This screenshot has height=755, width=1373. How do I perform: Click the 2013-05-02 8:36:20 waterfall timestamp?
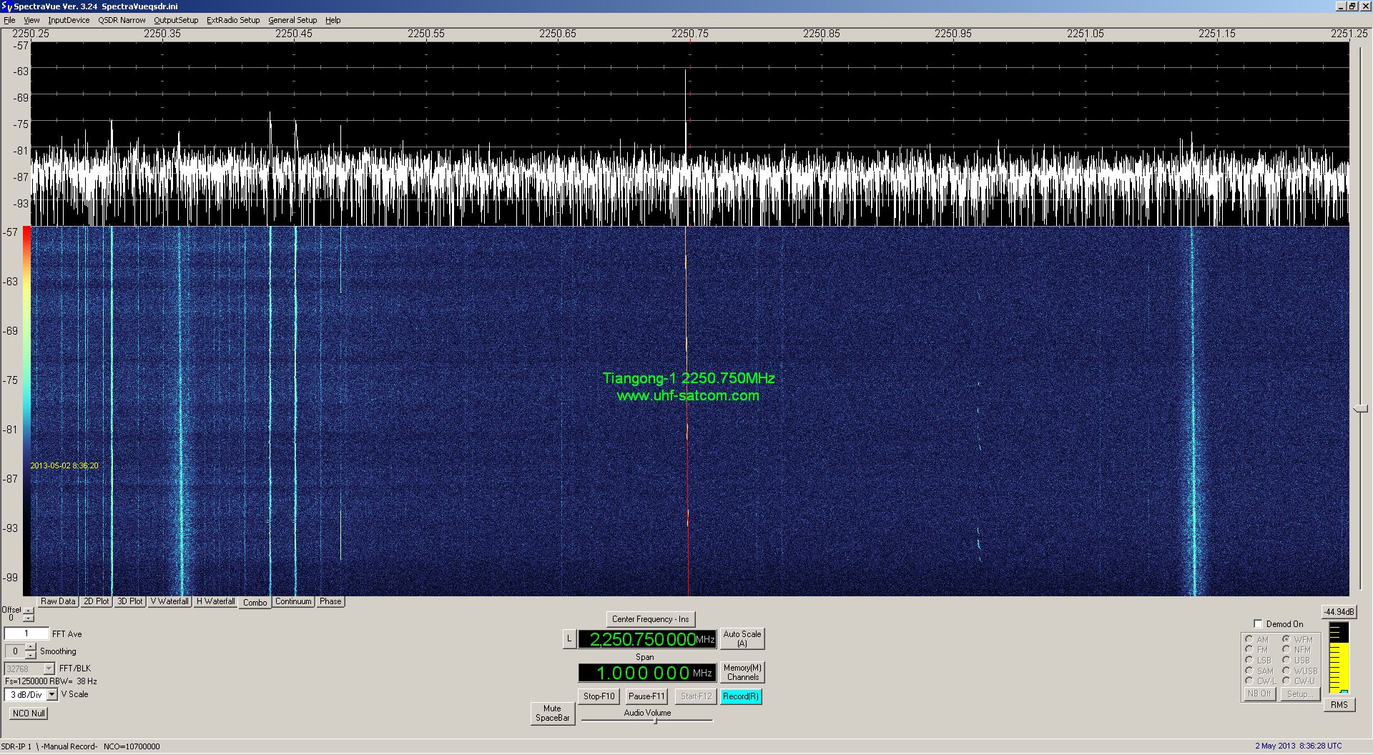coord(64,465)
